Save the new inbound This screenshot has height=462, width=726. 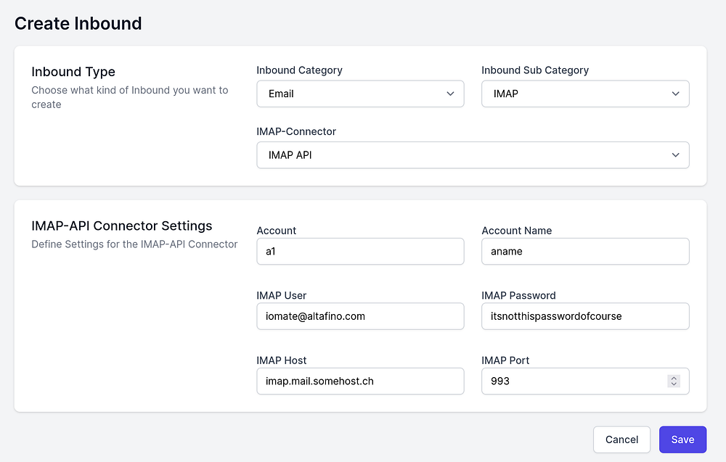682,440
